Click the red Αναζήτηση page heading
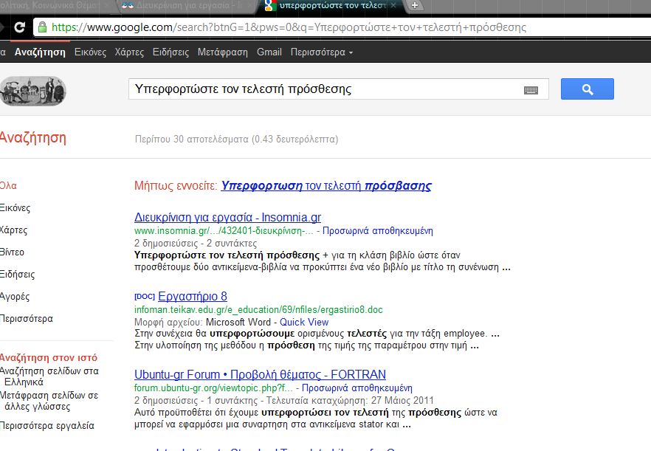This screenshot has height=451, width=651. click(x=32, y=137)
